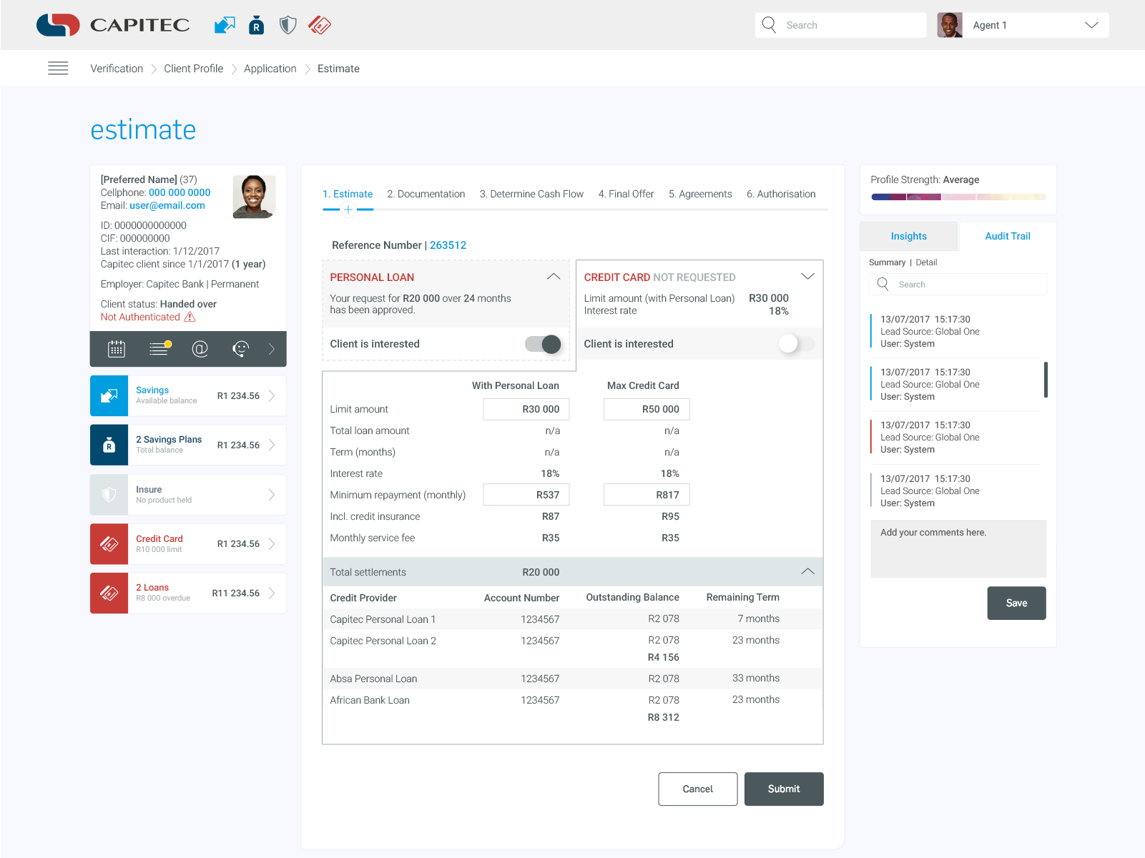Click the top Search input field
The height and width of the screenshot is (858, 1145).
pos(841,25)
